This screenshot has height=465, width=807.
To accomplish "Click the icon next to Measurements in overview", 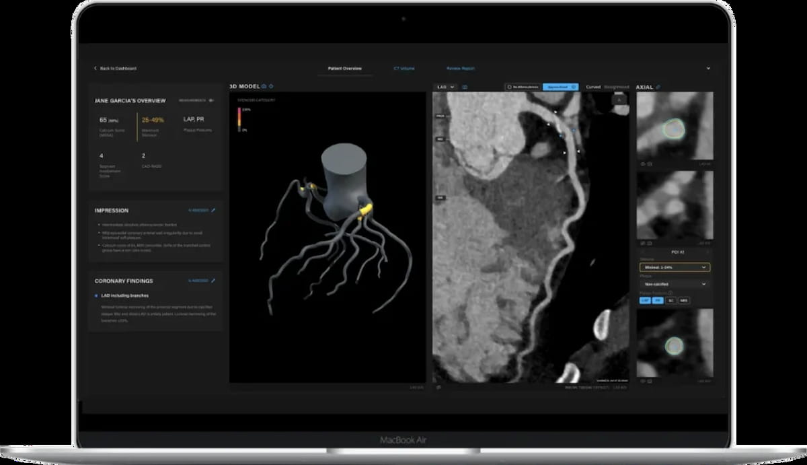I will (x=211, y=101).
